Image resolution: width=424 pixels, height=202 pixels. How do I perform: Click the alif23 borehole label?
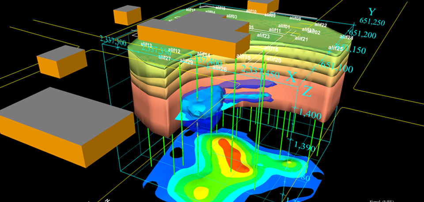tap(263, 36)
